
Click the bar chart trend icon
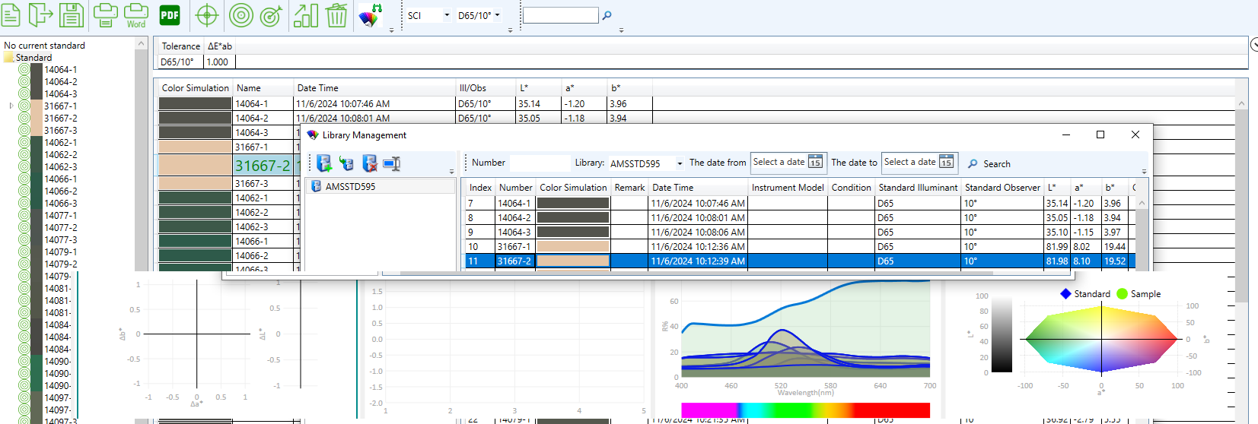point(305,15)
